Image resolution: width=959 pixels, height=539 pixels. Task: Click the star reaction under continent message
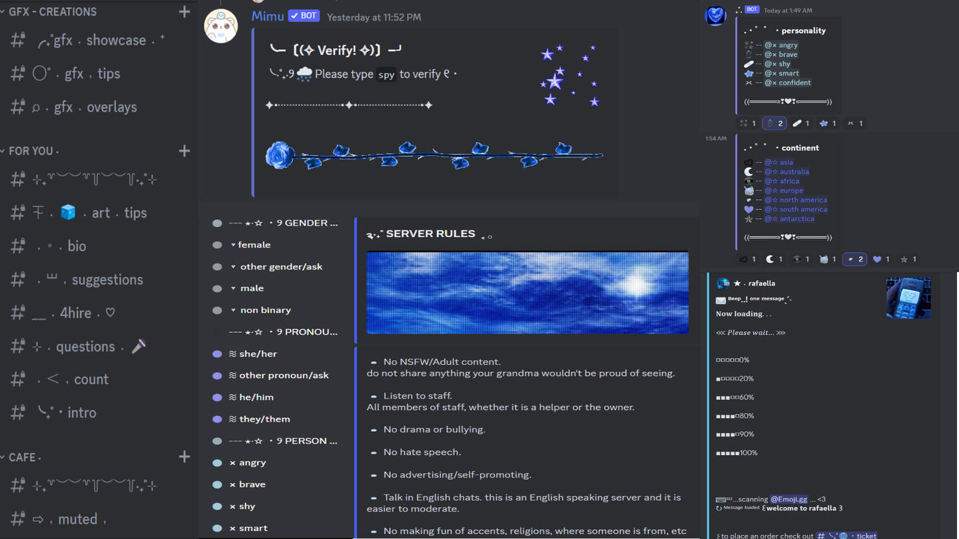click(x=908, y=260)
